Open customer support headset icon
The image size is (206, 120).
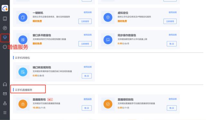(x=5, y=84)
